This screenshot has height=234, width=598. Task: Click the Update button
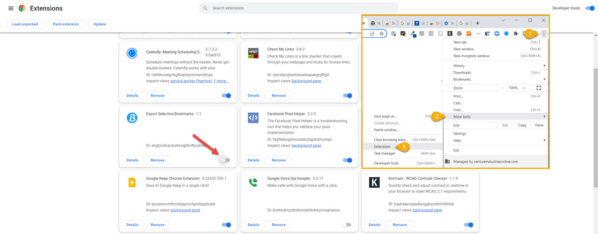pyautogui.click(x=100, y=24)
